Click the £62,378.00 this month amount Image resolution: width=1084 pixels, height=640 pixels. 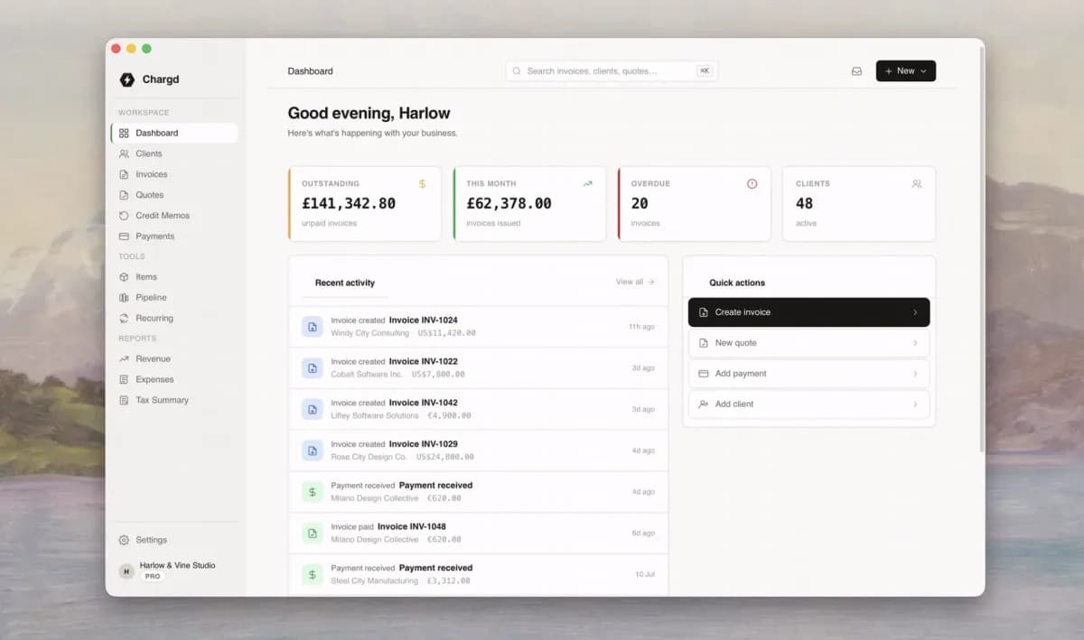pyautogui.click(x=509, y=203)
